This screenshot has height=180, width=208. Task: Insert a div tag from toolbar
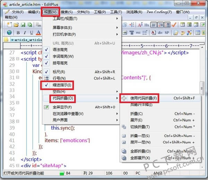(160, 33)
